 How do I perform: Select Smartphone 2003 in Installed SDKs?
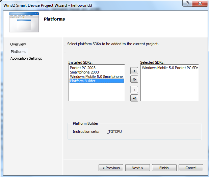(97, 72)
